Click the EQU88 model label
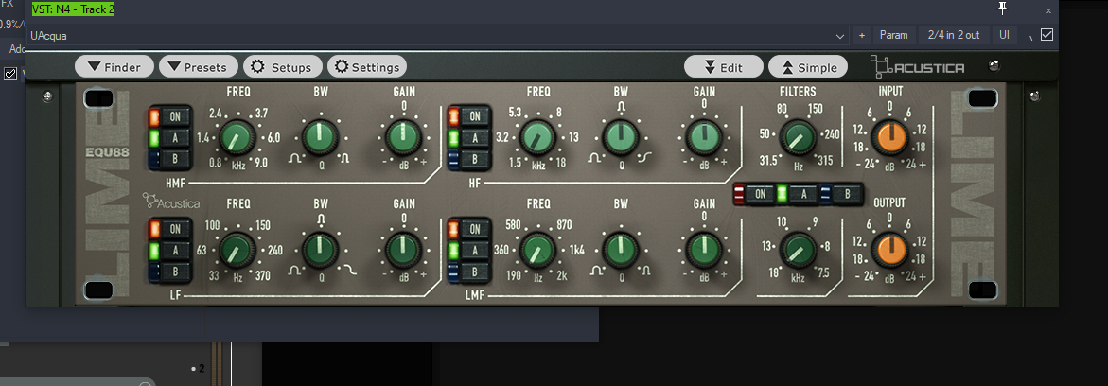This screenshot has width=1108, height=386. coord(106,150)
